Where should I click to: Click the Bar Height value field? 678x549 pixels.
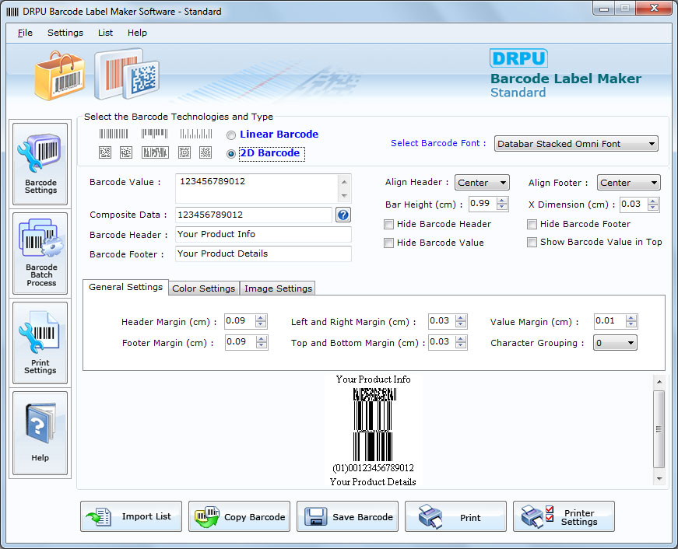(483, 204)
